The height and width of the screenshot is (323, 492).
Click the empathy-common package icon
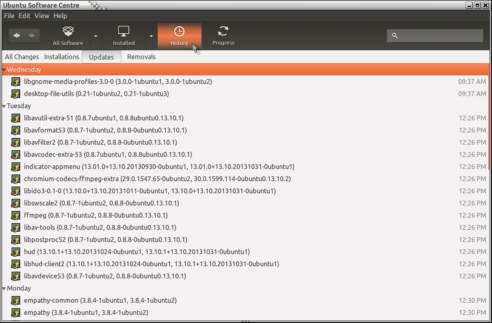click(15, 300)
